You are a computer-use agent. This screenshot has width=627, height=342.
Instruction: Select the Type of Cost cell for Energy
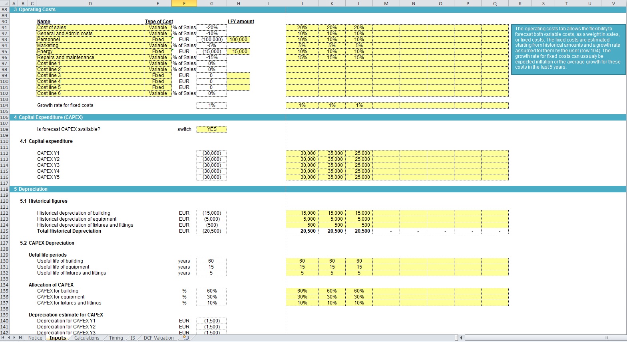[158, 51]
